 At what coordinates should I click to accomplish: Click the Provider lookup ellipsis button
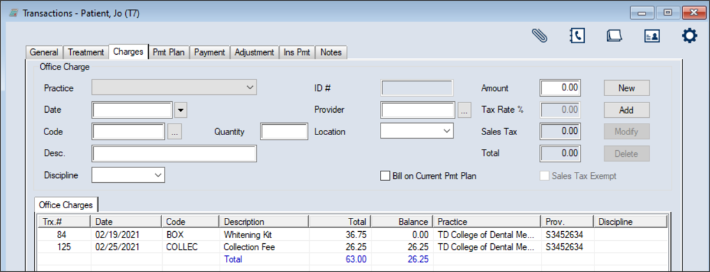464,110
